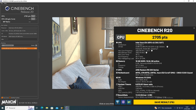
Task: Switch to BenchMate on the taskbar
Action: click(62, 108)
